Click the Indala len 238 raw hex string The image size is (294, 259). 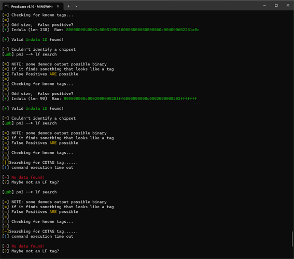click(133, 30)
